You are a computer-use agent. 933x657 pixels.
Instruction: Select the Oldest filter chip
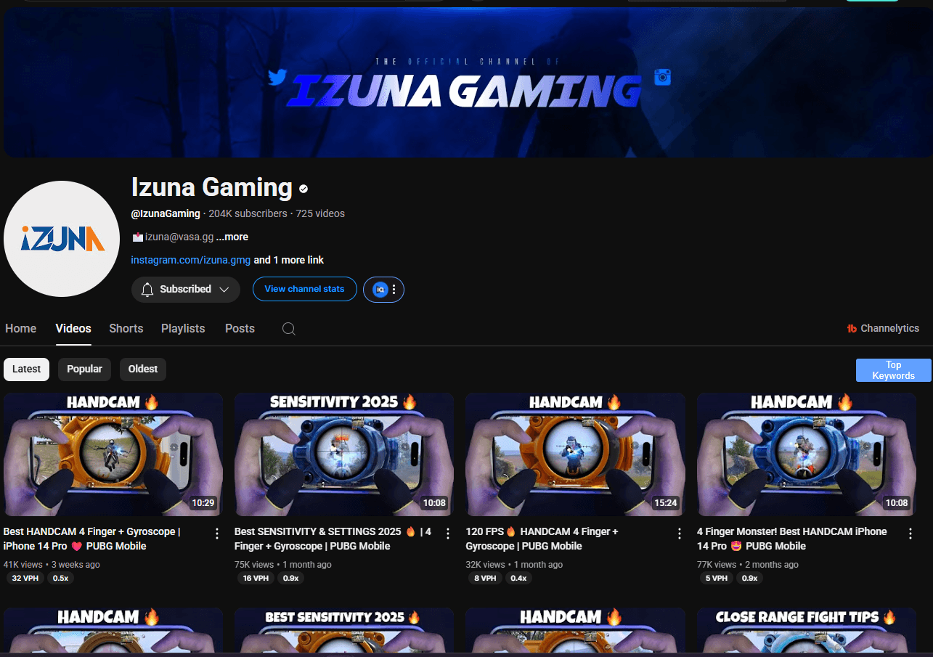(x=143, y=369)
